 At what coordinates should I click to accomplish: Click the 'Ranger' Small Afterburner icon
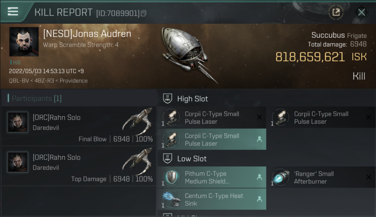point(280,177)
